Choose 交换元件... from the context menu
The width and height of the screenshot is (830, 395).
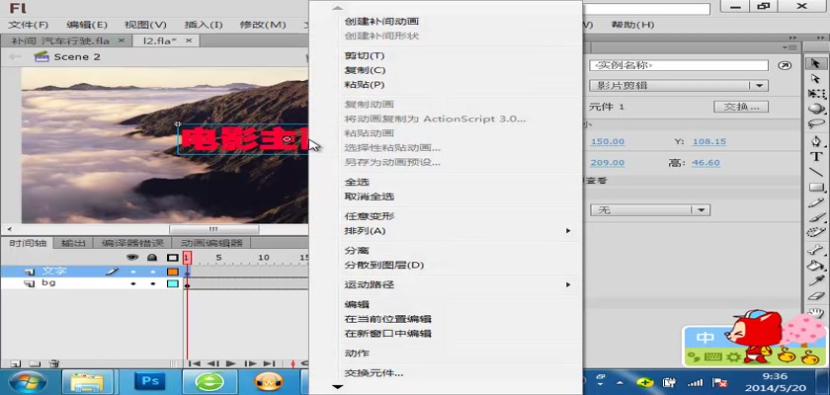point(373,373)
